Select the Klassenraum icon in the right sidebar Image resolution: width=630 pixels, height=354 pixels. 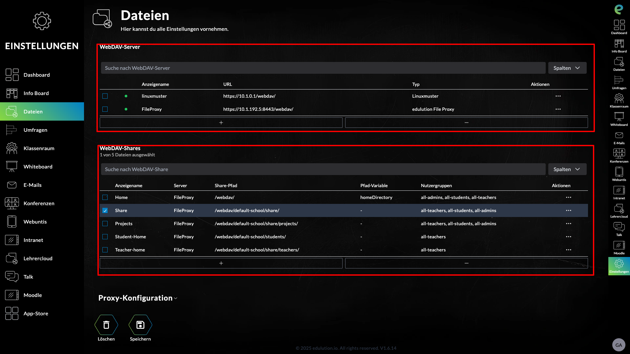[619, 98]
